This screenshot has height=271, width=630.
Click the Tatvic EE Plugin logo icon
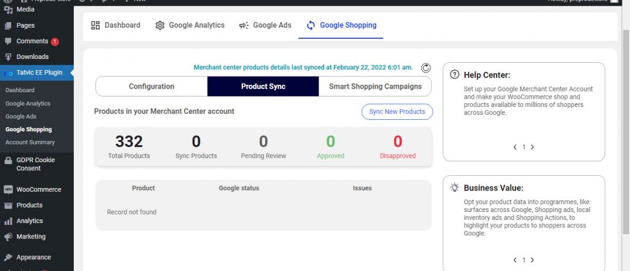[x=8, y=74]
